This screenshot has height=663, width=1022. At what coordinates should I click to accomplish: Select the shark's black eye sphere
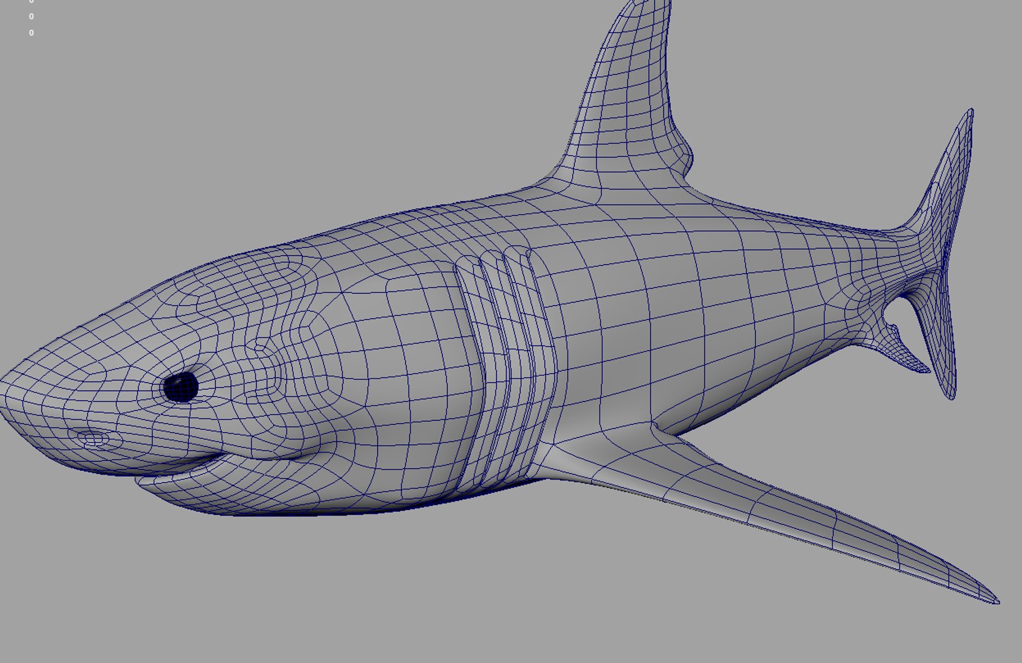point(180,387)
